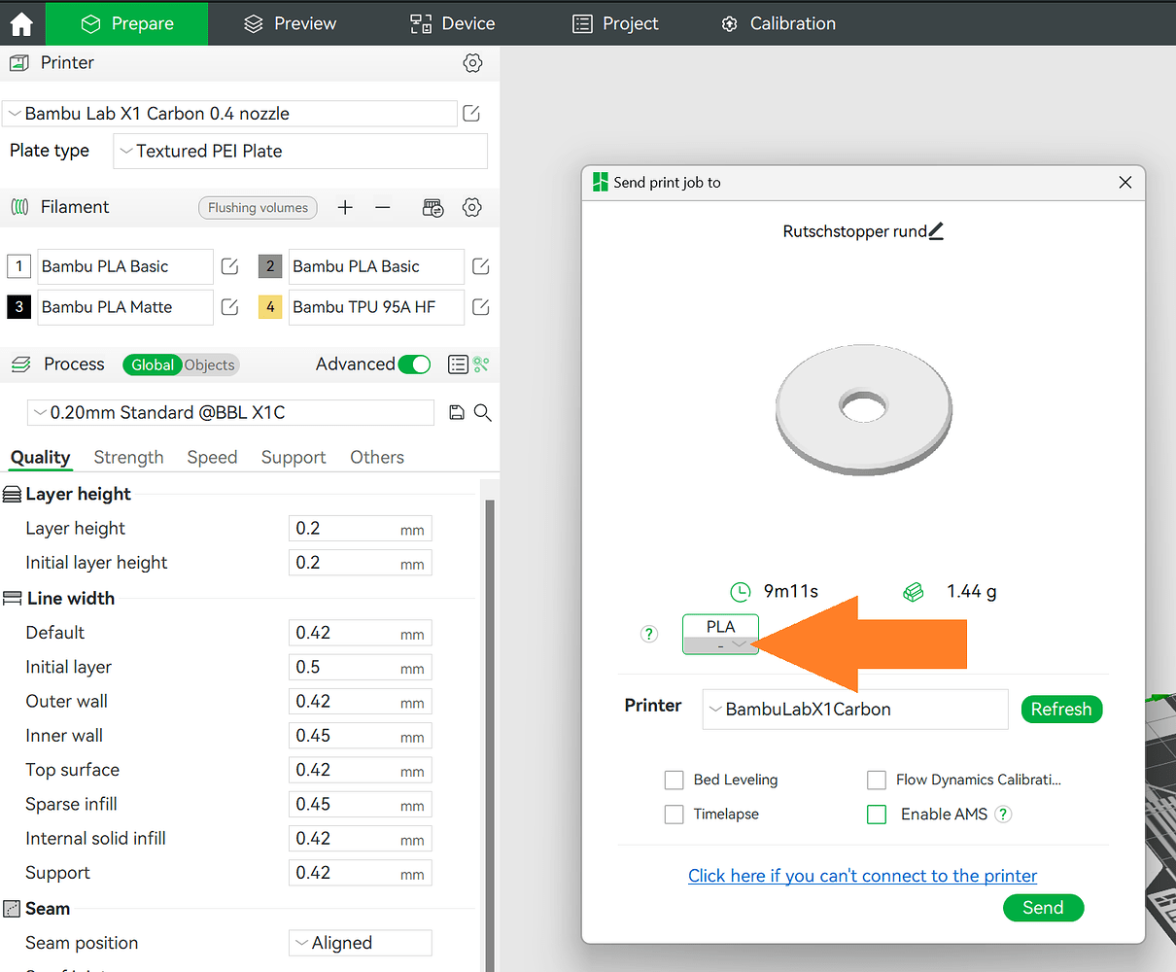Screen dimensions: 1176x972
Task: Remove a filament with the minus icon
Action: coord(383,207)
